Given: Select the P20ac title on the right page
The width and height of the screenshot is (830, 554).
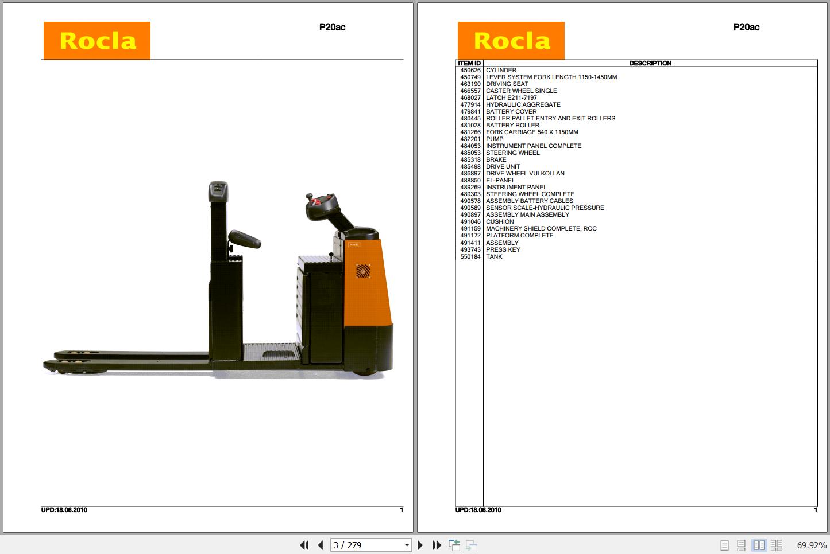Looking at the screenshot, I should pyautogui.click(x=746, y=26).
